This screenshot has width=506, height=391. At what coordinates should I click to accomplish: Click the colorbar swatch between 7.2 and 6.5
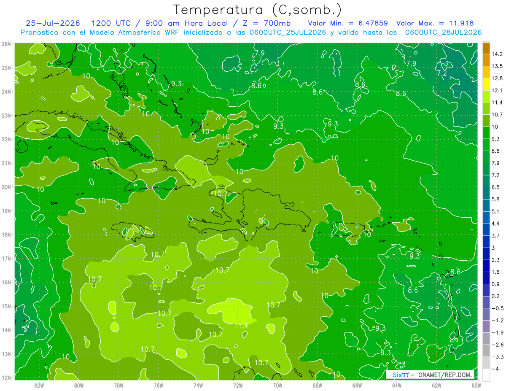(x=486, y=181)
